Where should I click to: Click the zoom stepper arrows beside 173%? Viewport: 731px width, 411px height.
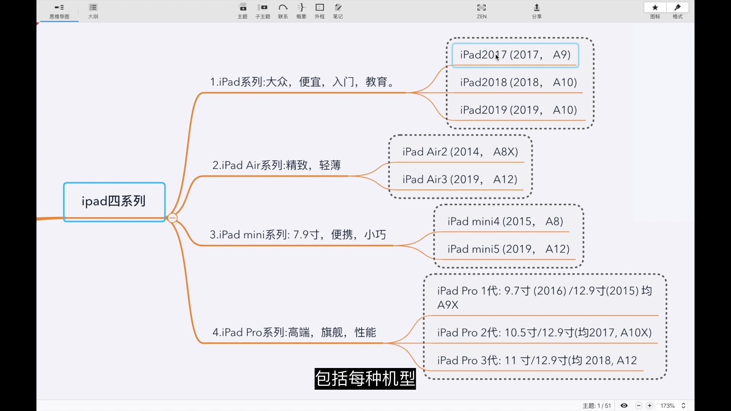(x=683, y=406)
